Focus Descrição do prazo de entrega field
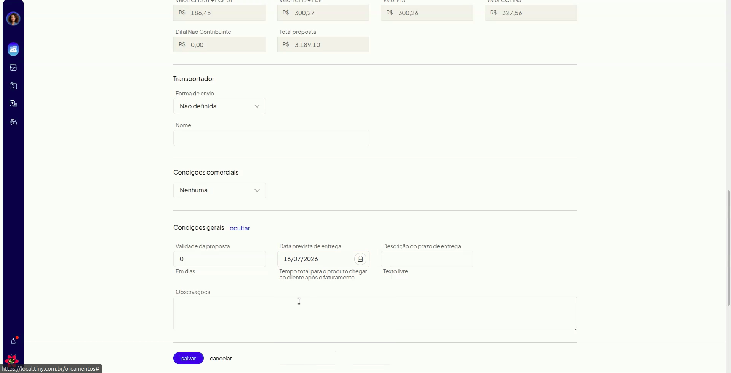This screenshot has height=373, width=731. pyautogui.click(x=427, y=259)
